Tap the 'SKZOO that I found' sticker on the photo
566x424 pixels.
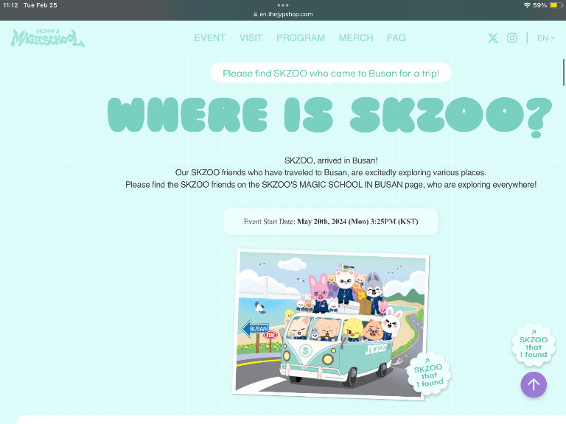[x=428, y=375]
